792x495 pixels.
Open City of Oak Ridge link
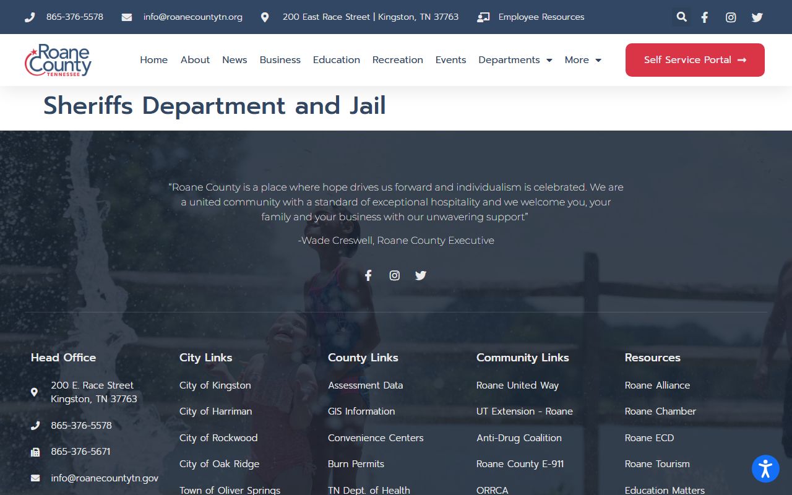click(x=220, y=463)
